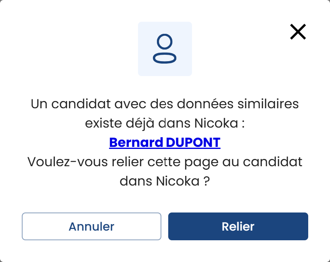Select the dark blue Relier button
The image size is (330, 262).
[x=238, y=226]
